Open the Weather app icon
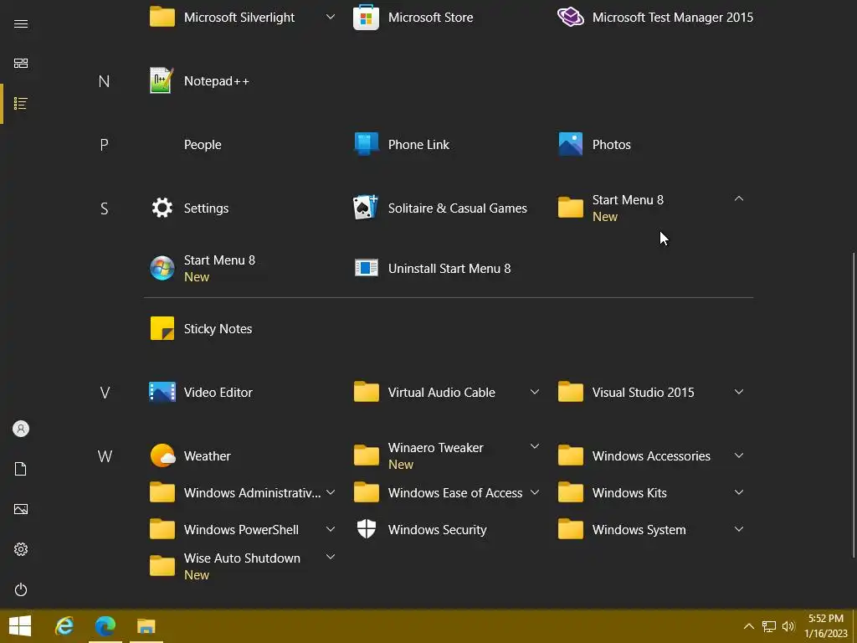Image resolution: width=857 pixels, height=643 pixels. click(162, 456)
